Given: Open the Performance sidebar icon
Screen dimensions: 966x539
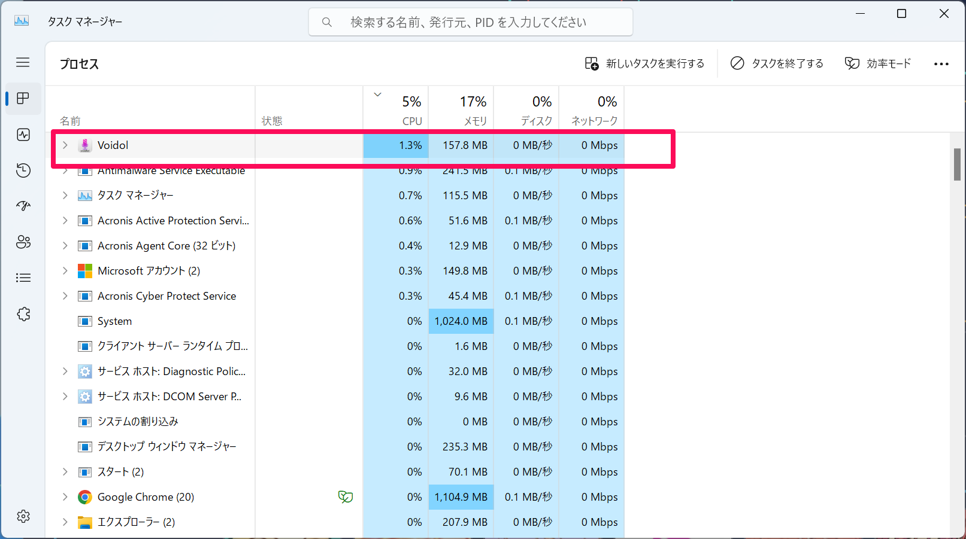Looking at the screenshot, I should click(23, 135).
